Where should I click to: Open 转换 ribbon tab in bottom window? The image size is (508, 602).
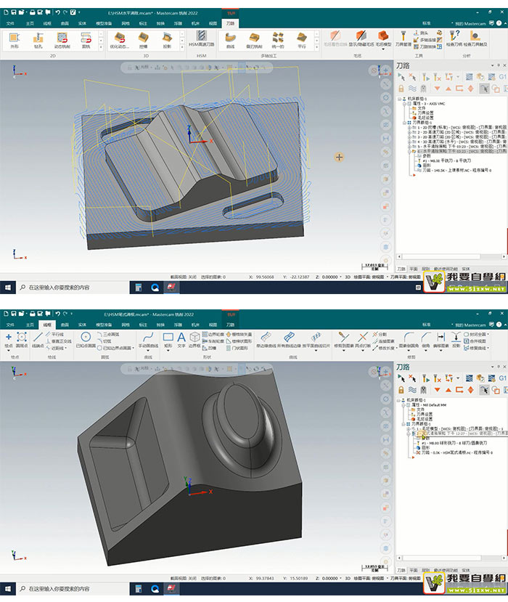pyautogui.click(x=161, y=325)
